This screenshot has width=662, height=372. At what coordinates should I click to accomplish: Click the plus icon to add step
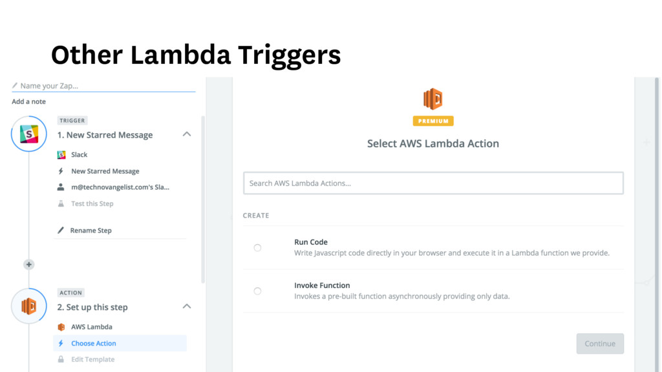coord(28,264)
